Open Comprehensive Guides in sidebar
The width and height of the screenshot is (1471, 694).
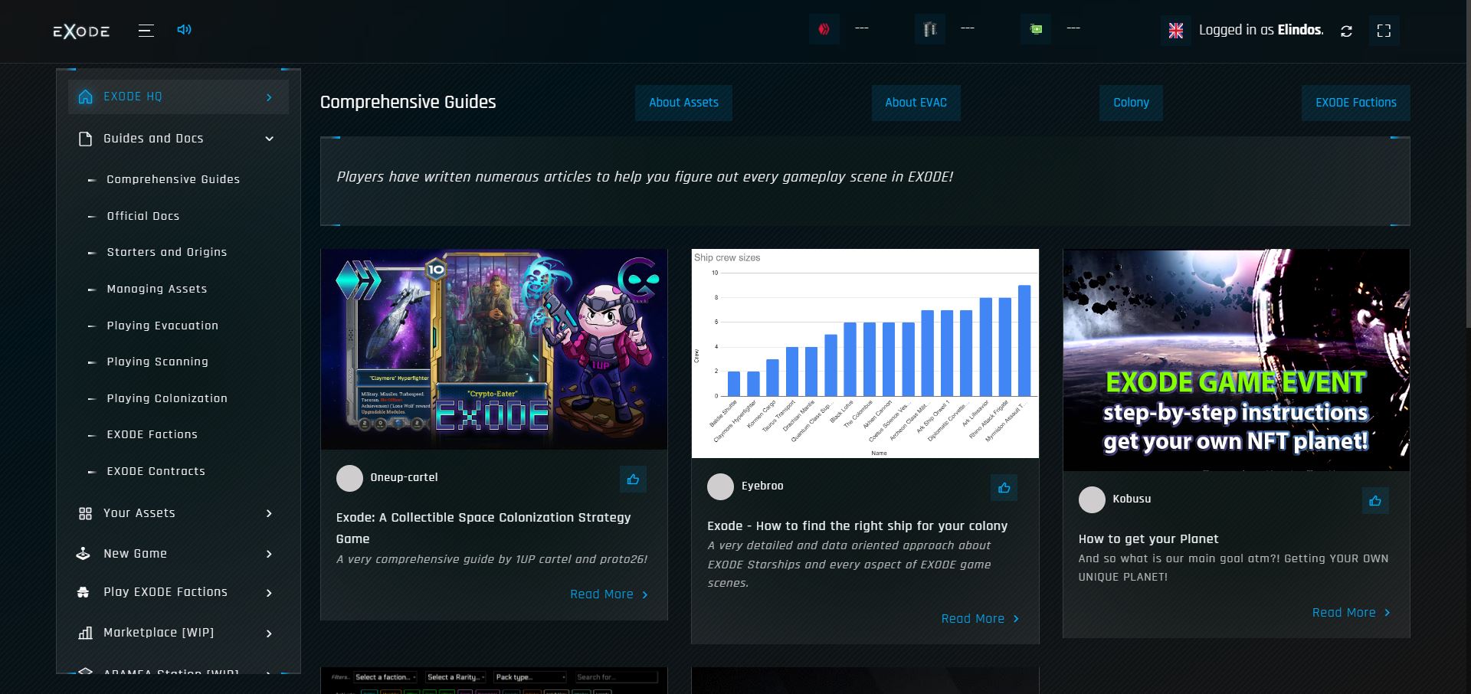[173, 179]
